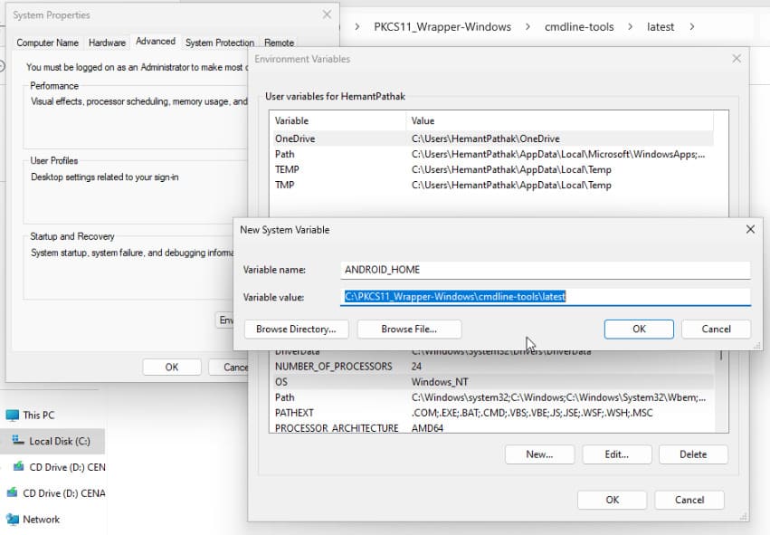Click the Variable name input field
Image resolution: width=770 pixels, height=535 pixels.
tap(546, 270)
